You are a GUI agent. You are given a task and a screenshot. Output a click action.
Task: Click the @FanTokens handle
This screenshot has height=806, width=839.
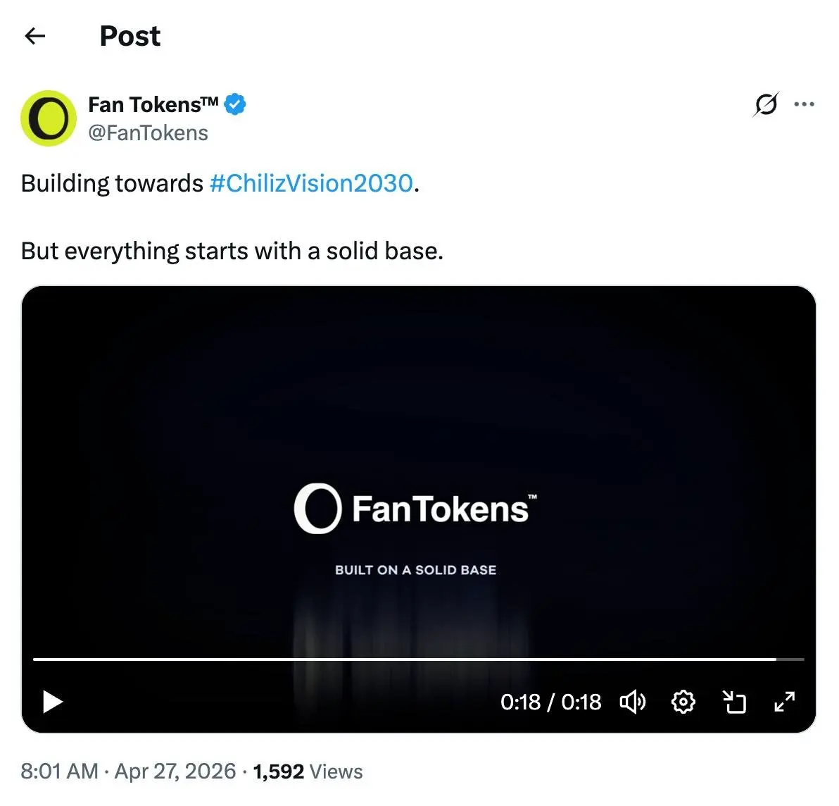[148, 132]
